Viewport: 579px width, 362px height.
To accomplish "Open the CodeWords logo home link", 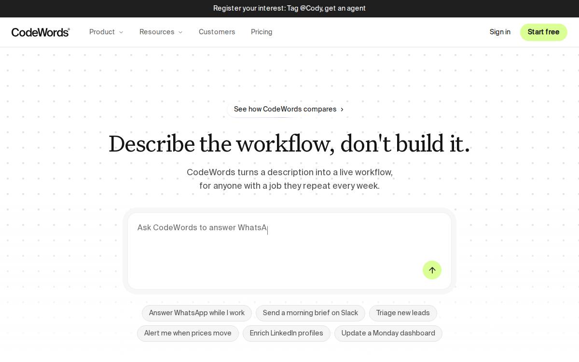I will (x=41, y=32).
